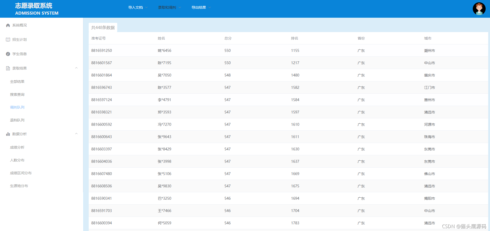Collapse the 数据分析 submenu chevron
This screenshot has width=490, height=231.
76,134
